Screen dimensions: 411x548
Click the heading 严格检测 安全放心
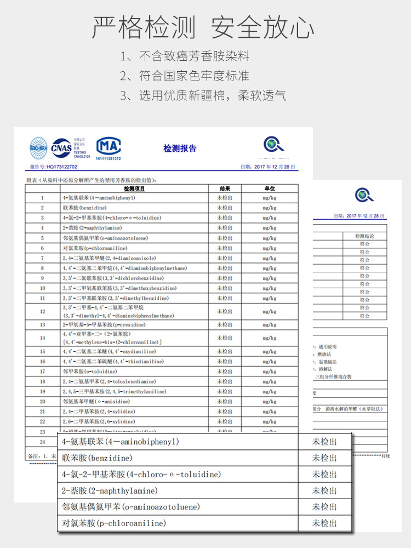coord(203,27)
